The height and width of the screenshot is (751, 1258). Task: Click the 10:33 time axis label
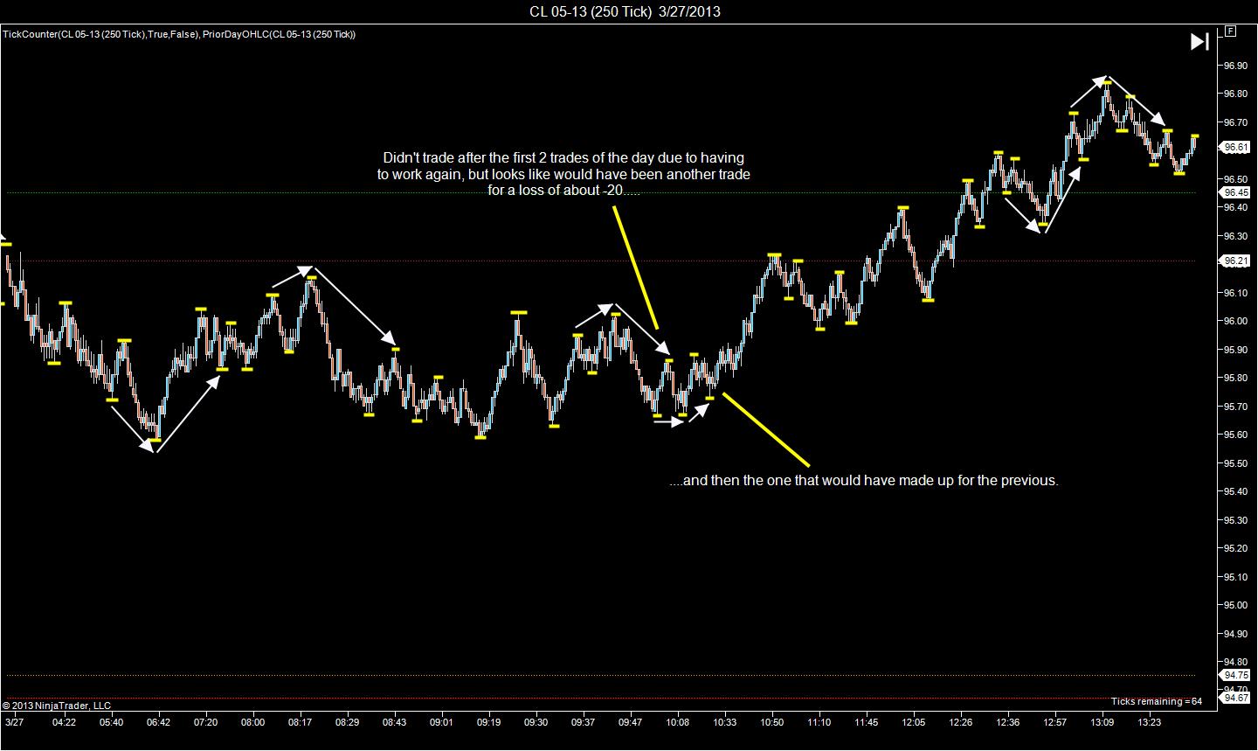click(724, 722)
